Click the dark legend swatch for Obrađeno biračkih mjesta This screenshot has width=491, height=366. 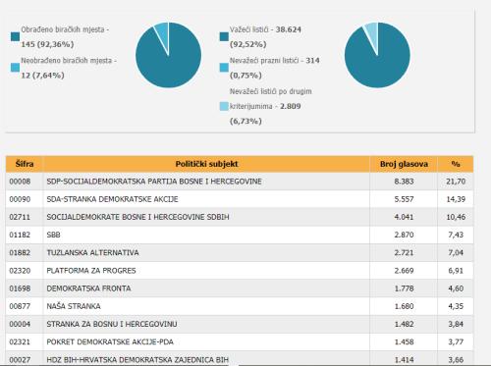(15, 36)
